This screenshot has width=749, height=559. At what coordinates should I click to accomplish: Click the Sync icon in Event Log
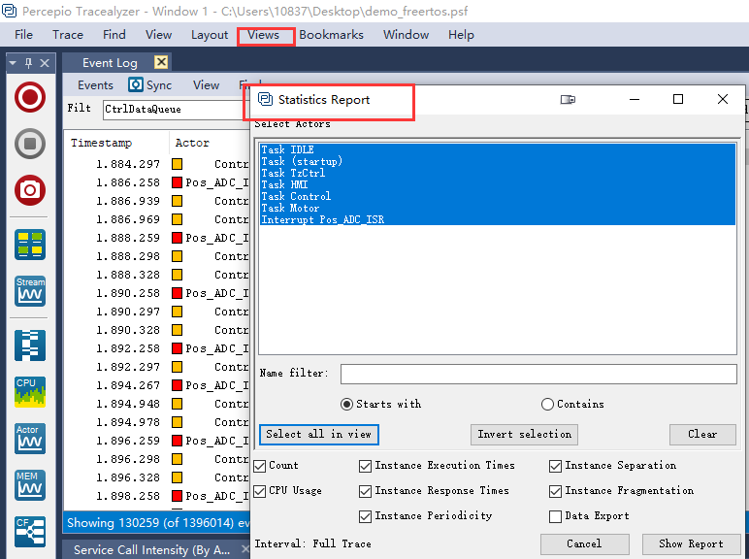pyautogui.click(x=136, y=84)
